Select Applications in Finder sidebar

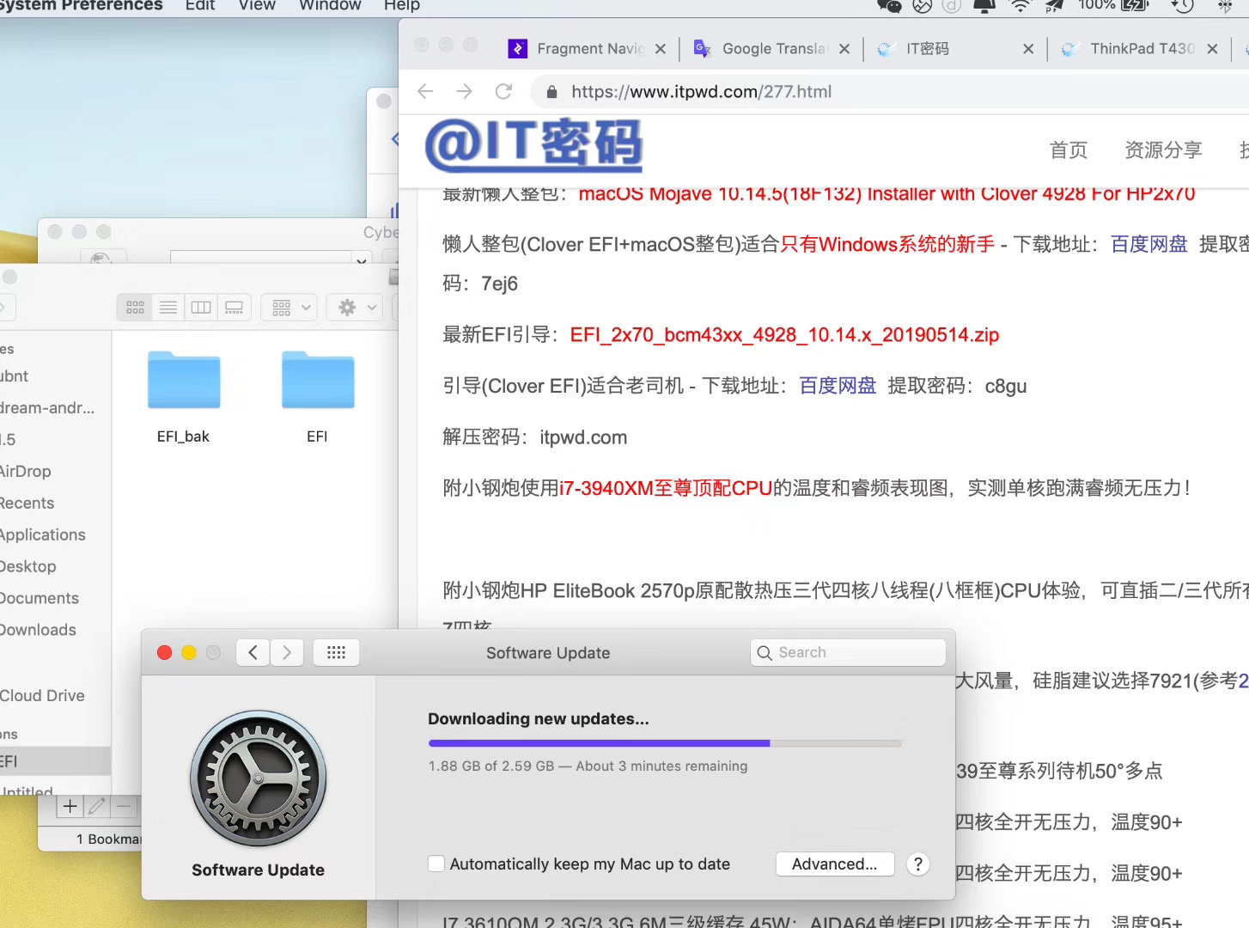[43, 535]
